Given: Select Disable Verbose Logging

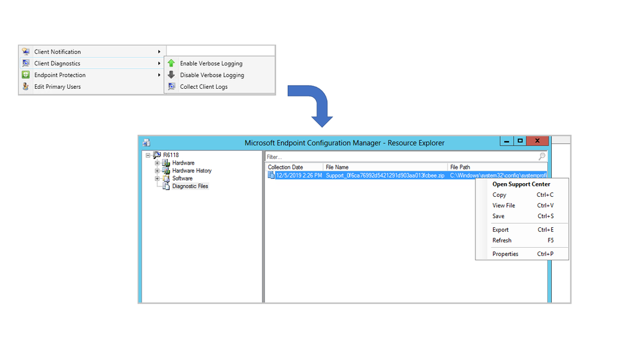Looking at the screenshot, I should coord(220,75).
